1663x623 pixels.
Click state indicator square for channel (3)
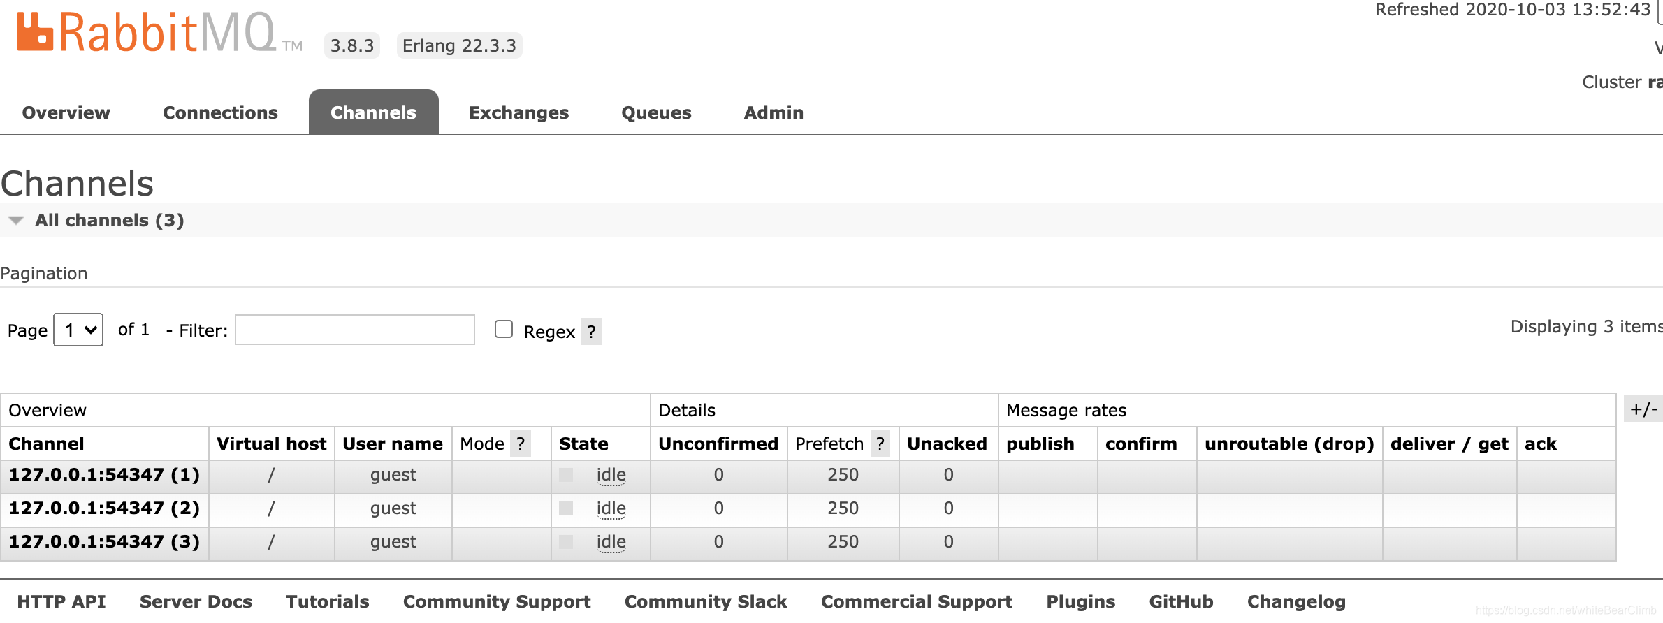[x=566, y=542]
